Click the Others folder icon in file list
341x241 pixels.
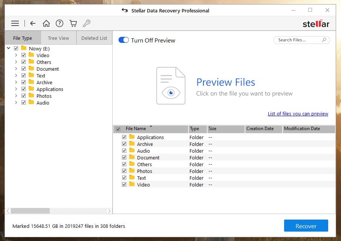132,164
